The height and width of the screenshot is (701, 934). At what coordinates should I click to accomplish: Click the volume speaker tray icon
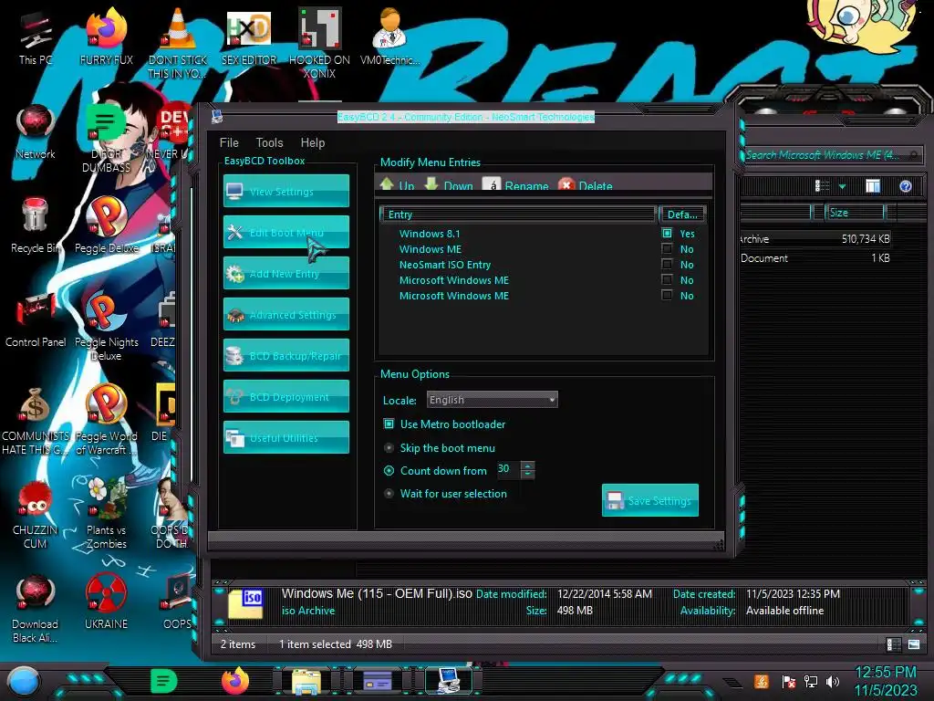tap(833, 681)
